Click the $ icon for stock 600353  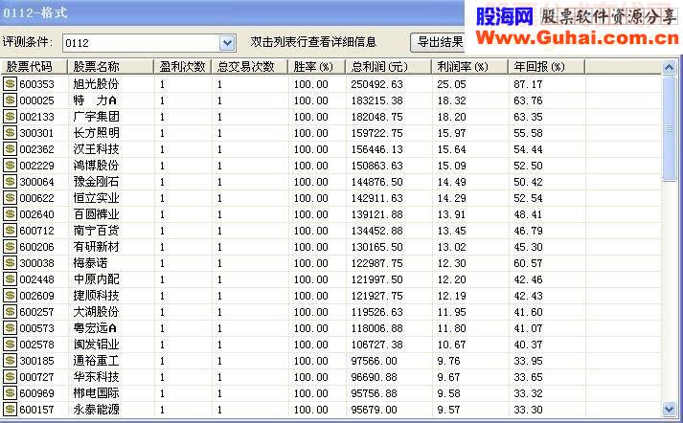coord(10,83)
